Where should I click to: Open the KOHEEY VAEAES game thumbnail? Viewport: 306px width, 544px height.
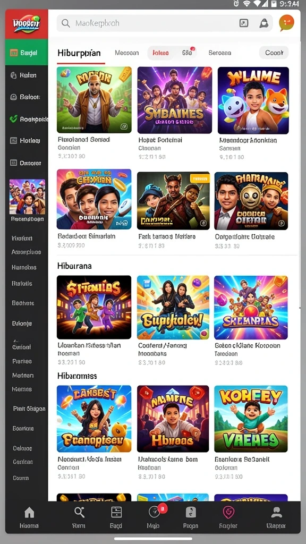[251, 419]
